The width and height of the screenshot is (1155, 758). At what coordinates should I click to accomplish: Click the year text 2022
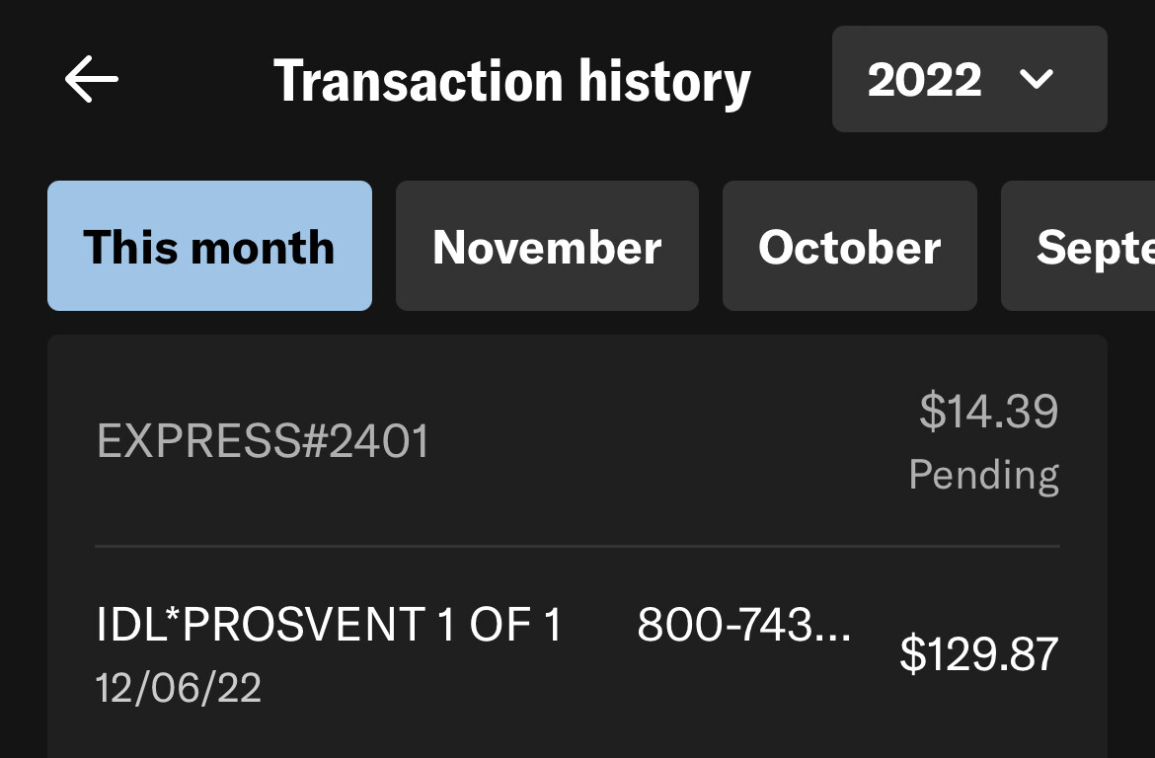coord(924,80)
